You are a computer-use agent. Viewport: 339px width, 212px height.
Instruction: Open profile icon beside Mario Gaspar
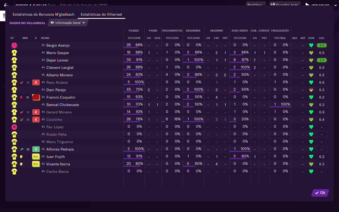43,53
